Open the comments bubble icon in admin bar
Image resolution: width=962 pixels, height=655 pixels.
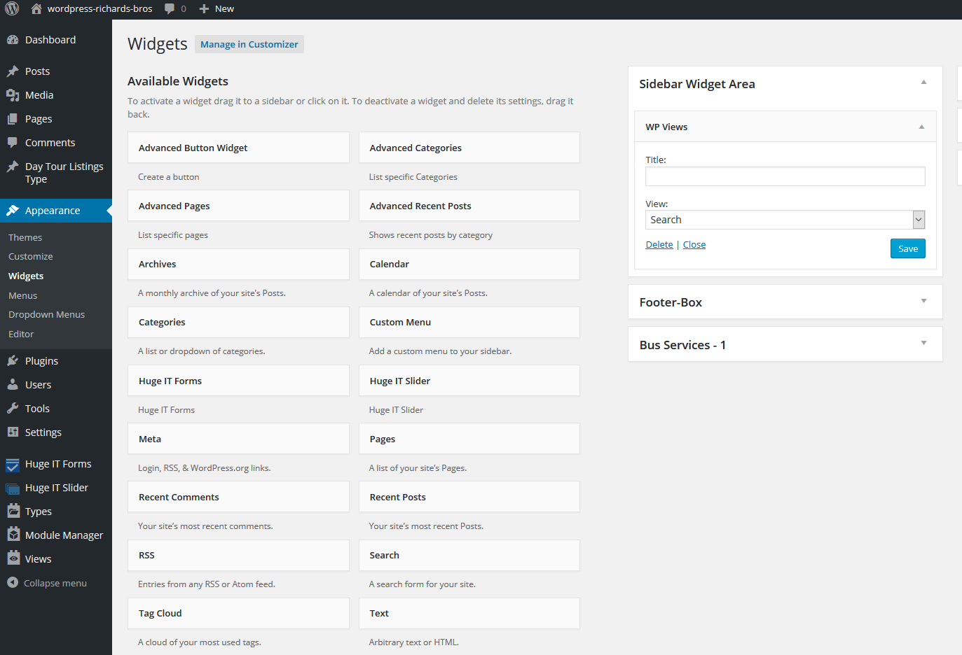pos(170,8)
